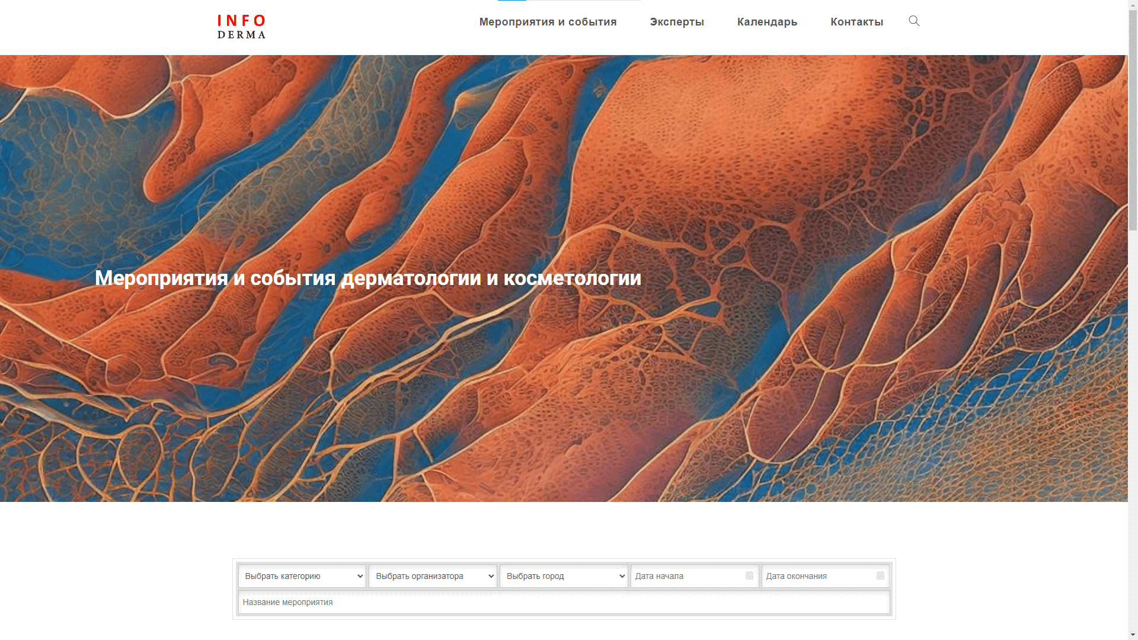
Task: Click calendar icon in Дата начала field
Action: 749,575
